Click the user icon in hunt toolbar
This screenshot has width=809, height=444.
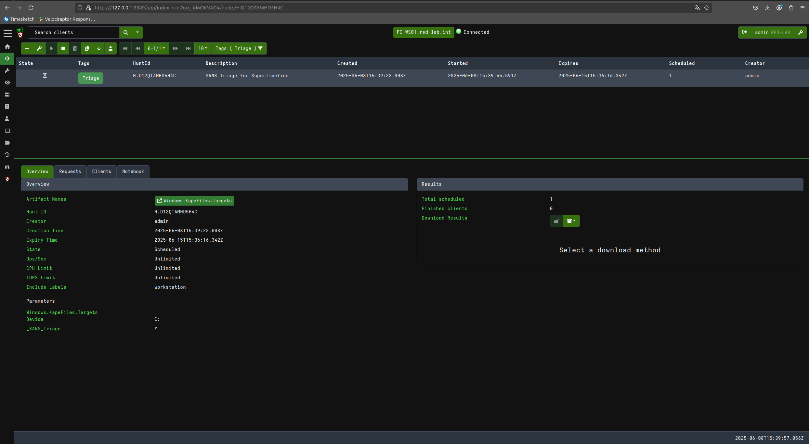111,48
